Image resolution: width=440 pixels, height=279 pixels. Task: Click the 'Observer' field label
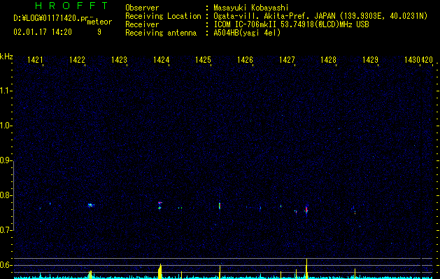(142, 8)
